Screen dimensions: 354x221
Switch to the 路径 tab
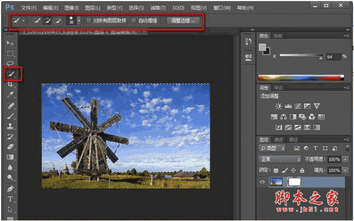293,140
